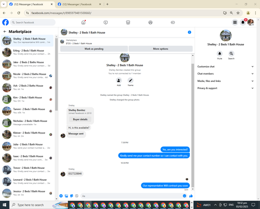Screen dimensions: 260x209
Task: Zoom the page using magnifier icon in address bar
Action: pos(231,13)
